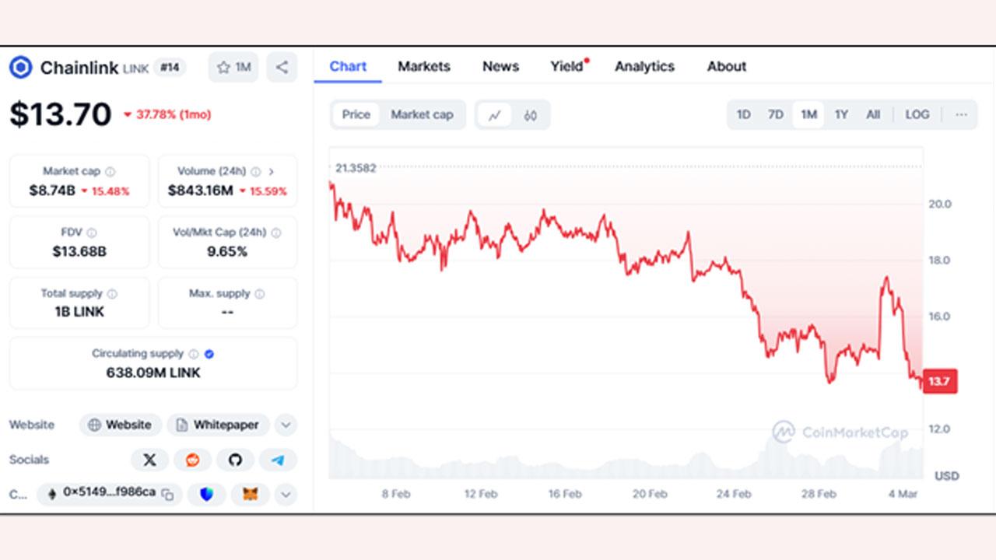This screenshot has width=996, height=560.
Task: Enable LOG scale on chart
Action: click(x=917, y=114)
